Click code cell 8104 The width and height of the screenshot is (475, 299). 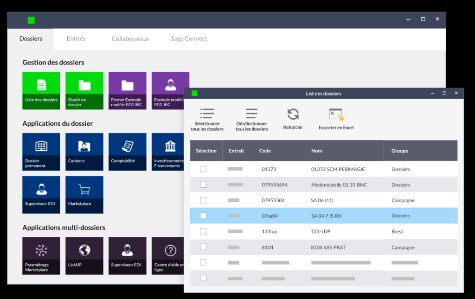[x=268, y=247]
